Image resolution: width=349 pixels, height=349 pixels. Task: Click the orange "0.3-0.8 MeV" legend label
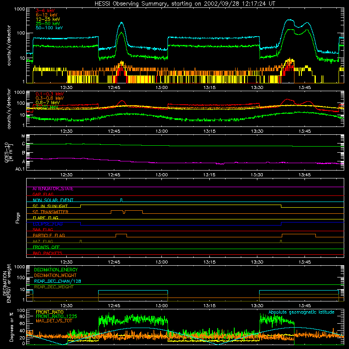pyautogui.click(x=50, y=98)
